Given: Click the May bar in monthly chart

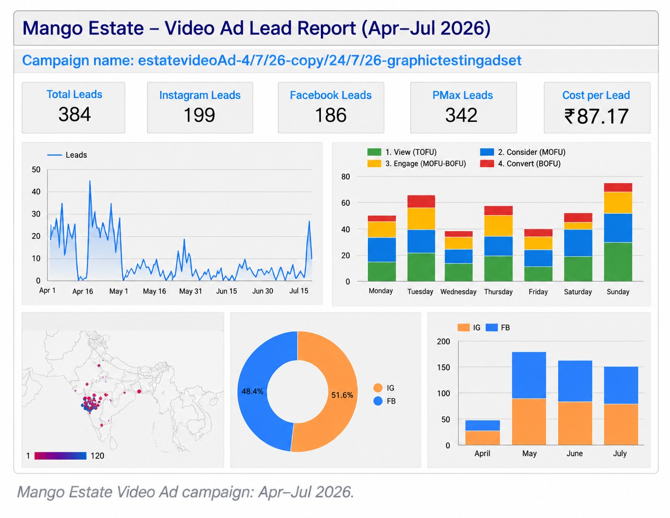Looking at the screenshot, I should point(529,398).
